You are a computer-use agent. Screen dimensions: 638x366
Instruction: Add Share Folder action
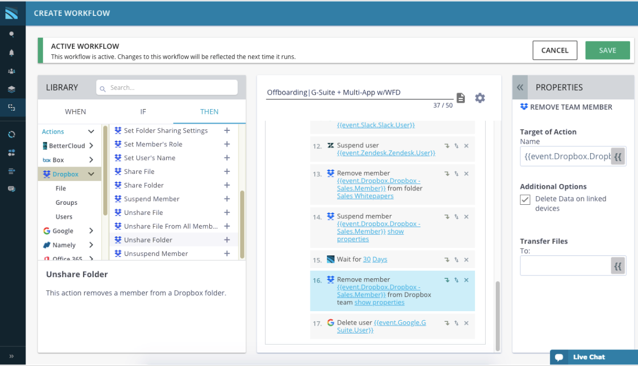tap(227, 185)
